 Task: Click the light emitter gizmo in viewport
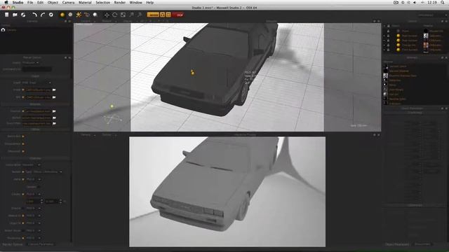pyautogui.click(x=112, y=106)
